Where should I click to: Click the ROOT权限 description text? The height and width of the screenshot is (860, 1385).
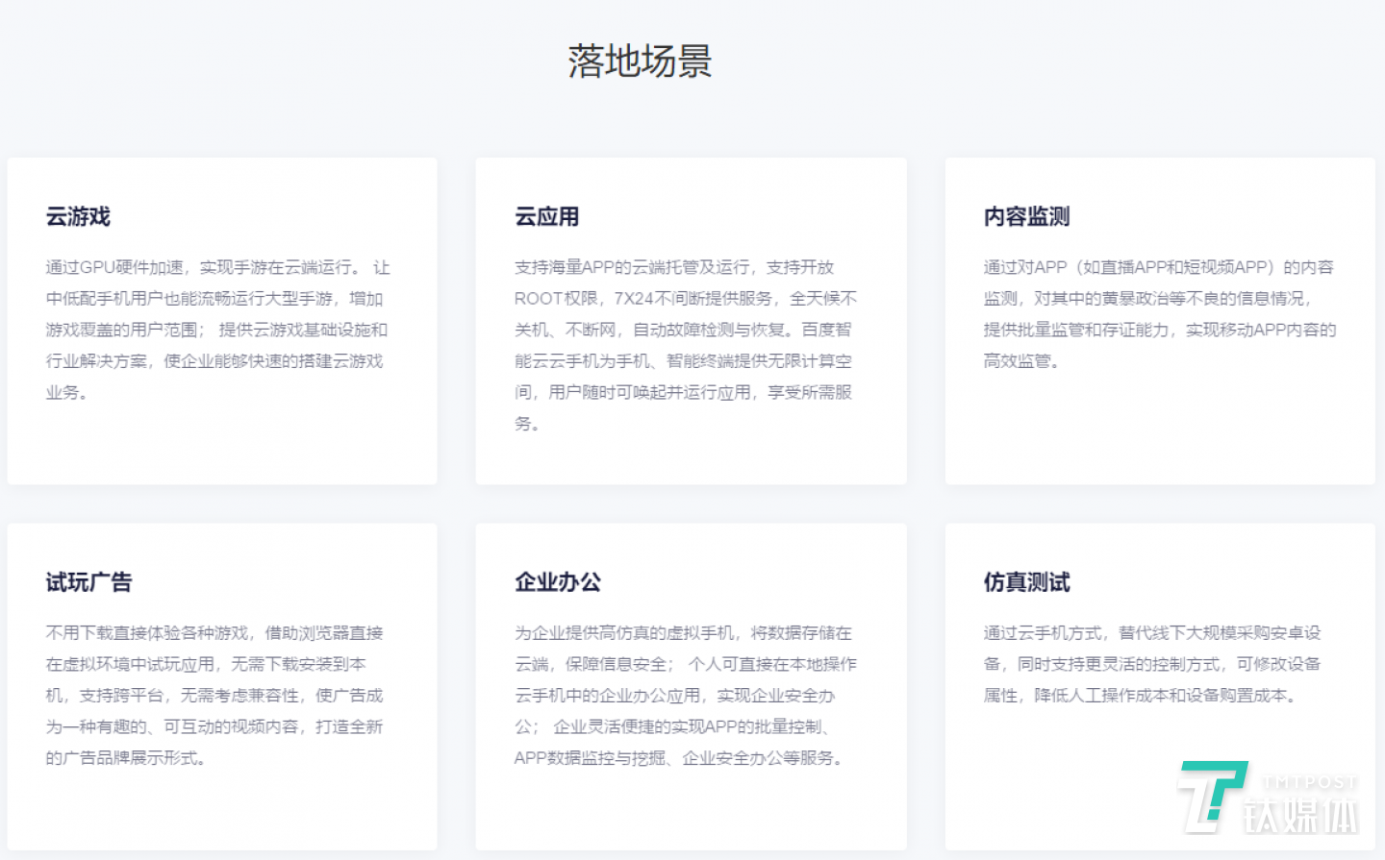pyautogui.click(x=685, y=344)
